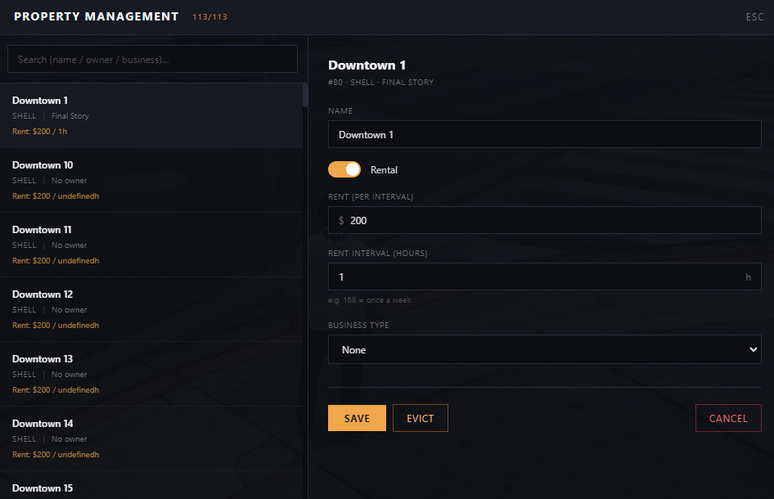Click the Save button

pyautogui.click(x=357, y=418)
